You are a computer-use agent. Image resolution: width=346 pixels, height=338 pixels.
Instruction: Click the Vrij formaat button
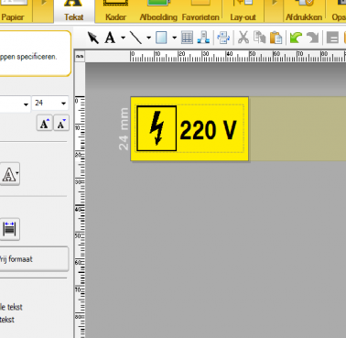(34, 259)
